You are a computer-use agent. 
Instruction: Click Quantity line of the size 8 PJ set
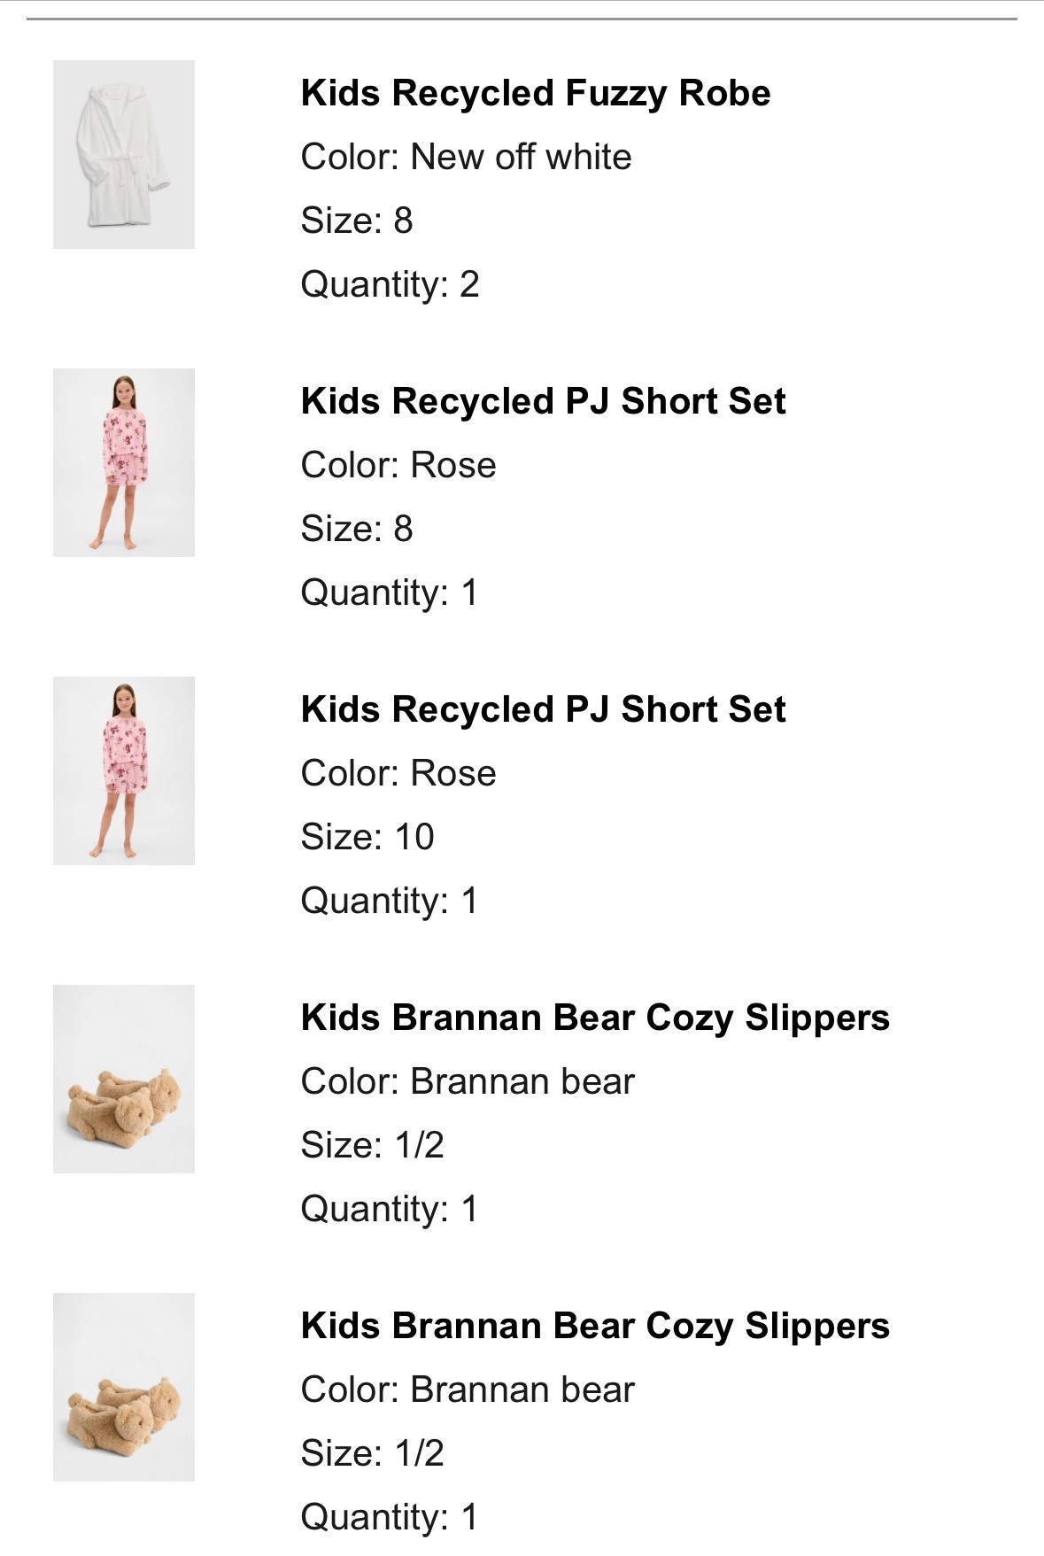click(389, 592)
